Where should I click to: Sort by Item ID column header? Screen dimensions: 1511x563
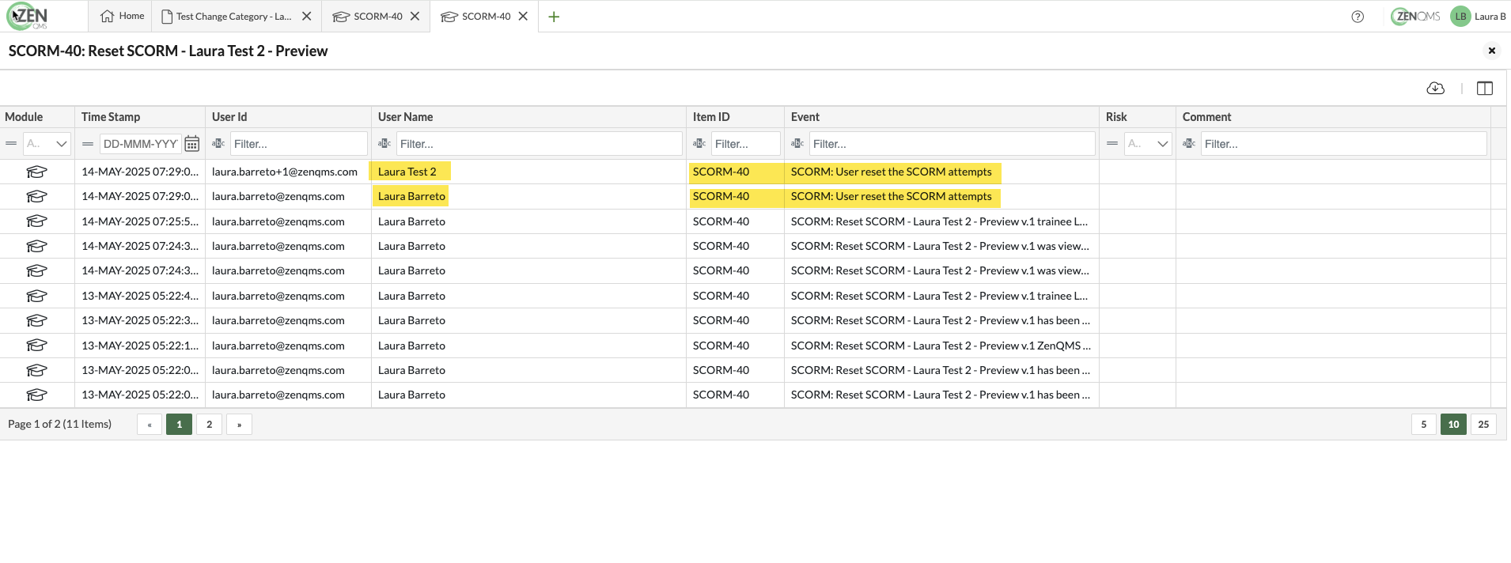pos(711,117)
